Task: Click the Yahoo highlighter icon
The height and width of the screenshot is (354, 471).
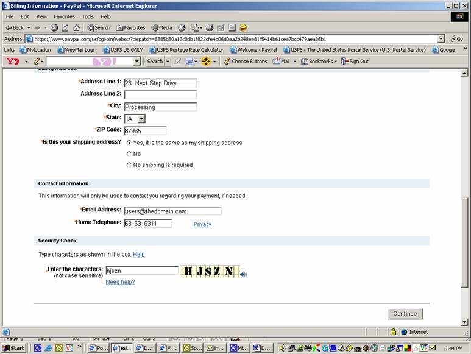Action: coord(178,62)
